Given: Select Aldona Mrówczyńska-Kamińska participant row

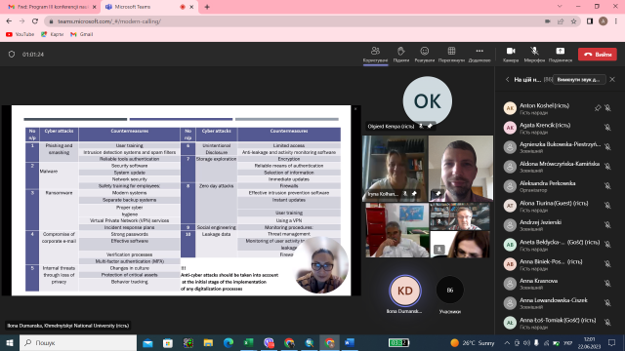Looking at the screenshot, I should pos(558,167).
